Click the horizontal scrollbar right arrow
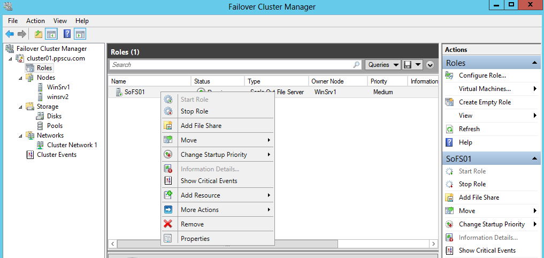544x258 pixels. pos(432,244)
